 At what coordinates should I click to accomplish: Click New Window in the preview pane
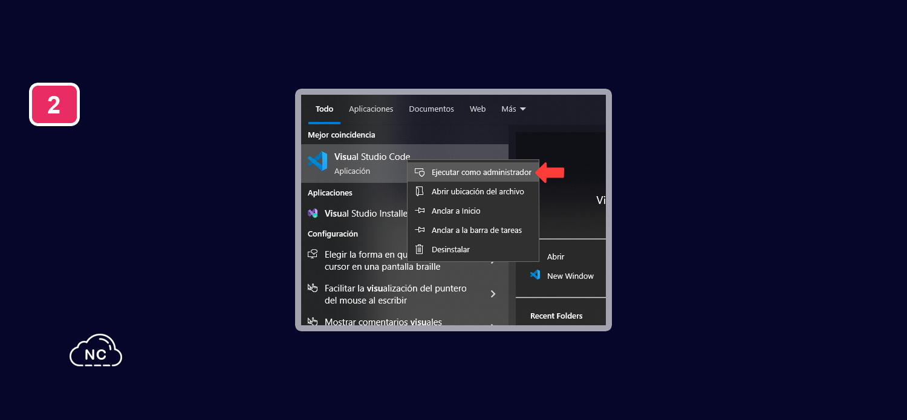click(570, 276)
